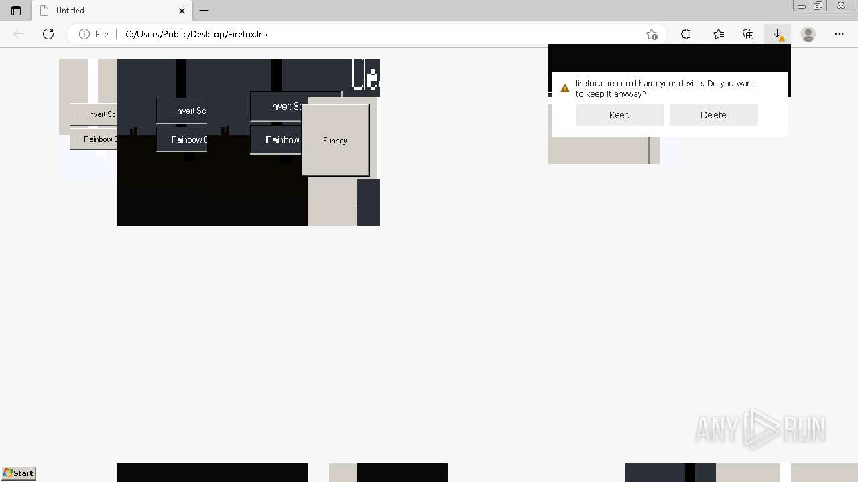The image size is (858, 482).
Task: Click the middle dark Invert Sc button
Action: [x=182, y=111]
